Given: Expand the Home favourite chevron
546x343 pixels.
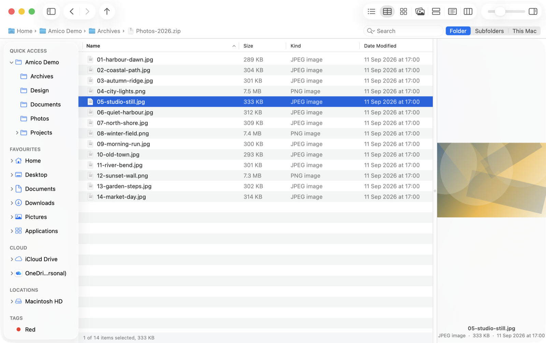Looking at the screenshot, I should (x=12, y=161).
